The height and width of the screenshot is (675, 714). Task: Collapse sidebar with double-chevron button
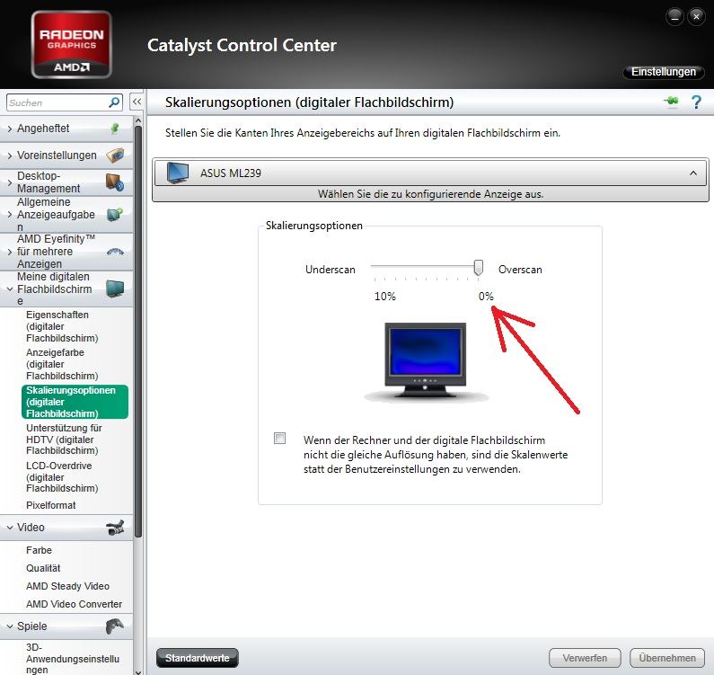point(137,102)
